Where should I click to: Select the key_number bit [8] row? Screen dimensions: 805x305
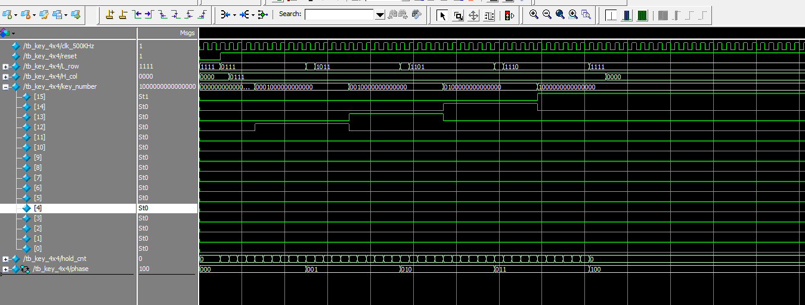click(x=38, y=167)
